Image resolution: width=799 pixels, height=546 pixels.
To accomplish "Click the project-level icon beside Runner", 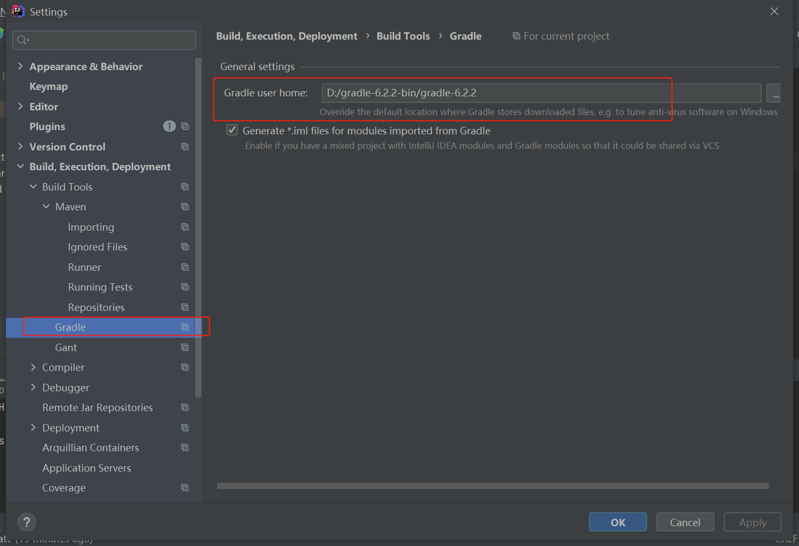I will coord(185,267).
